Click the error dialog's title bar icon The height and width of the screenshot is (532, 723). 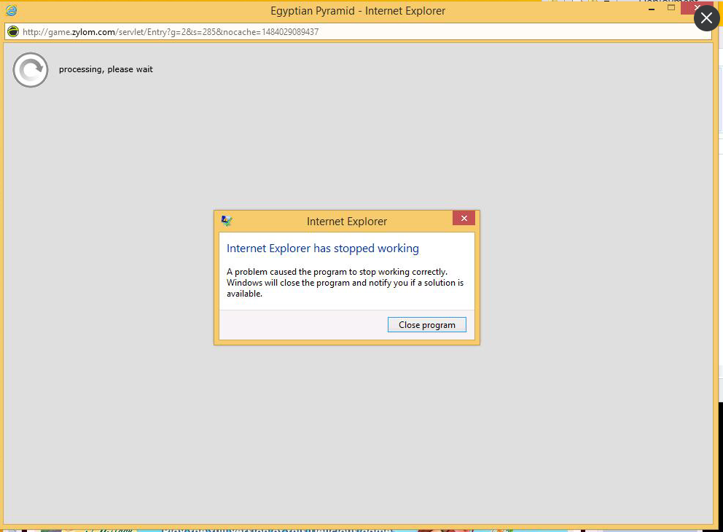(227, 221)
